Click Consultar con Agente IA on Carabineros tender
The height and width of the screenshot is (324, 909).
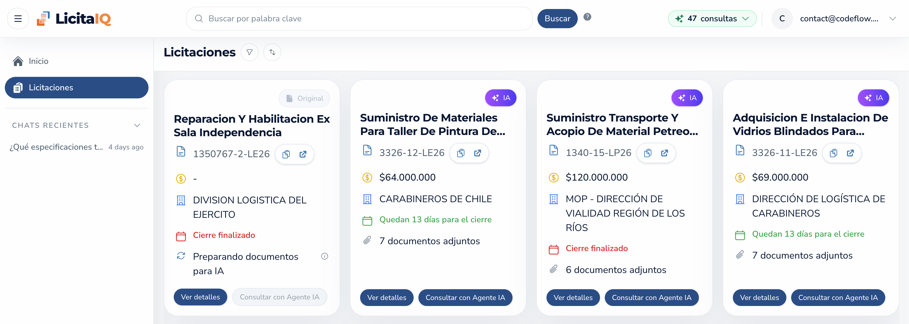pyautogui.click(x=465, y=298)
